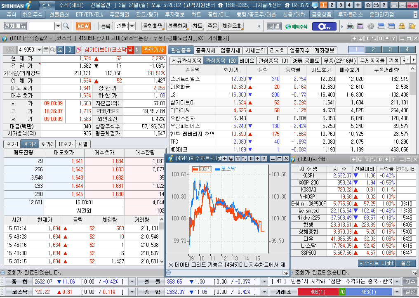Click the favorites star icon in the toolbar
419x298 pixels.
tap(412, 26)
